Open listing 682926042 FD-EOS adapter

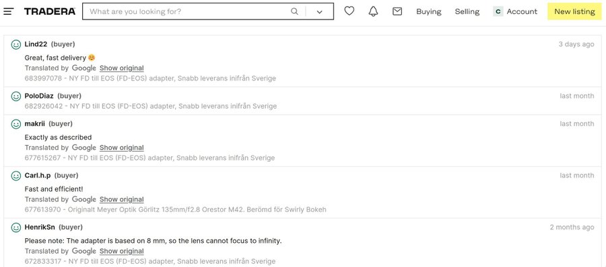151,106
